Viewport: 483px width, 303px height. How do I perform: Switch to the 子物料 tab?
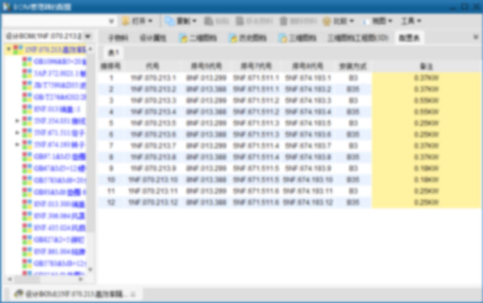(x=118, y=38)
